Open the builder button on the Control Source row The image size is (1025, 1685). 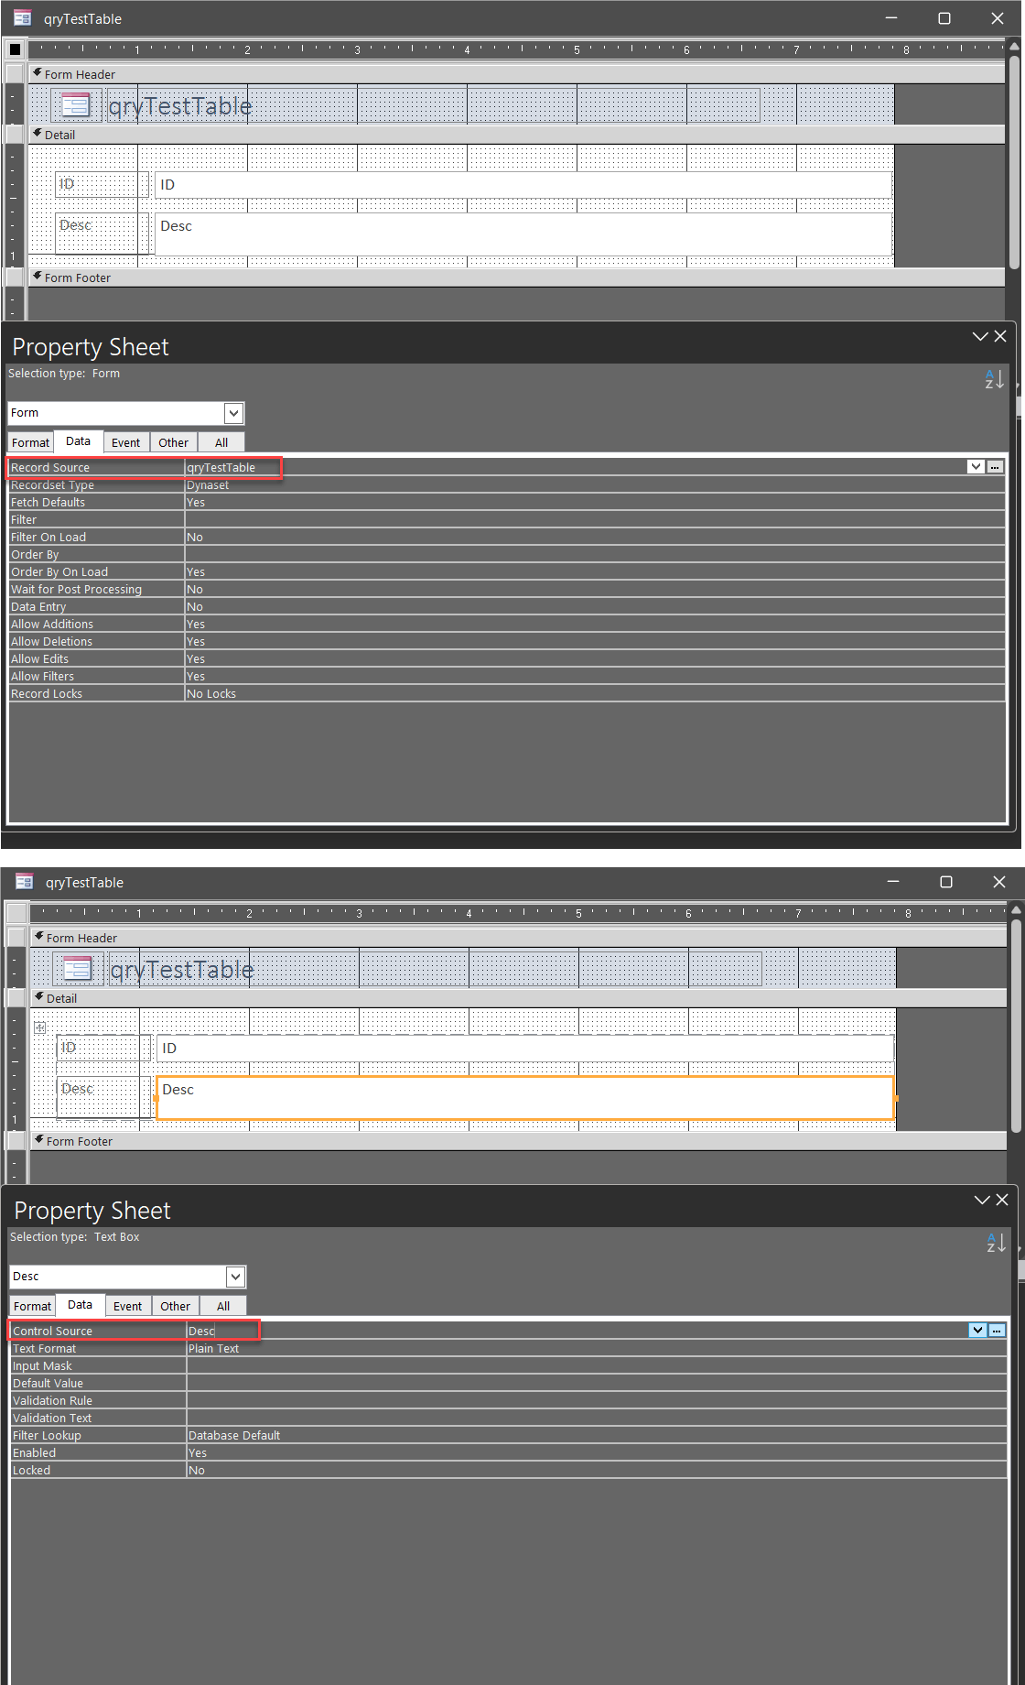point(997,1331)
